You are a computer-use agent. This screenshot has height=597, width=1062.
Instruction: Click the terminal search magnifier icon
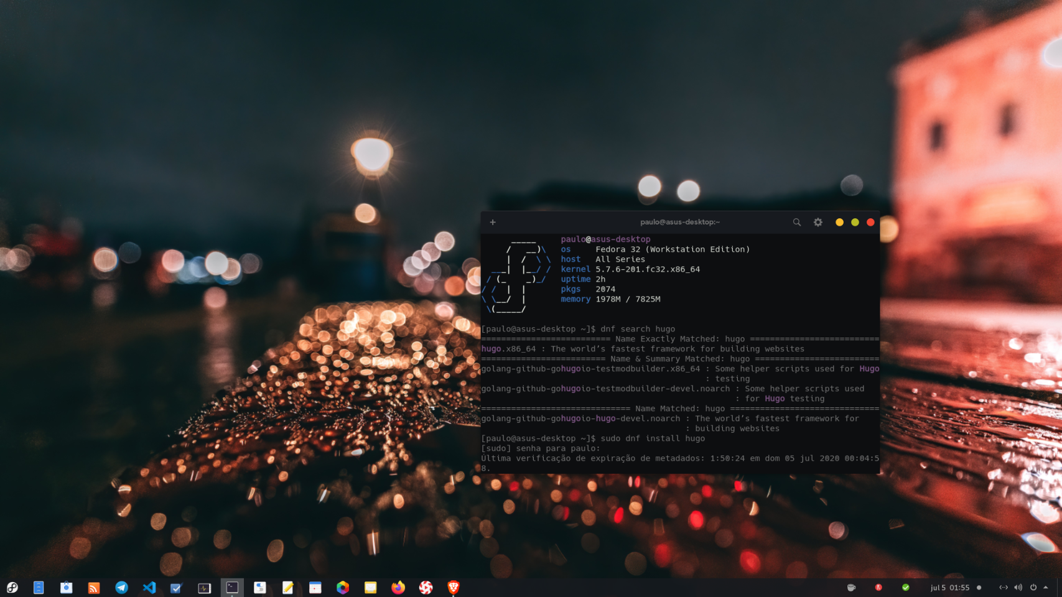pyautogui.click(x=796, y=222)
